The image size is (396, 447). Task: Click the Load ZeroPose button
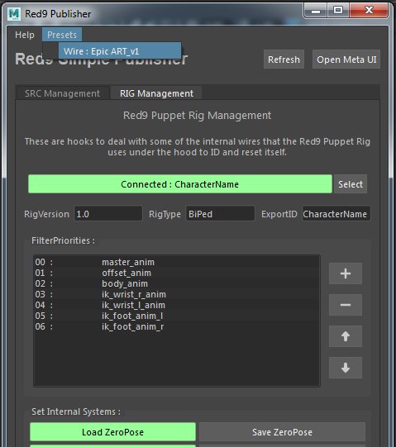(x=112, y=432)
